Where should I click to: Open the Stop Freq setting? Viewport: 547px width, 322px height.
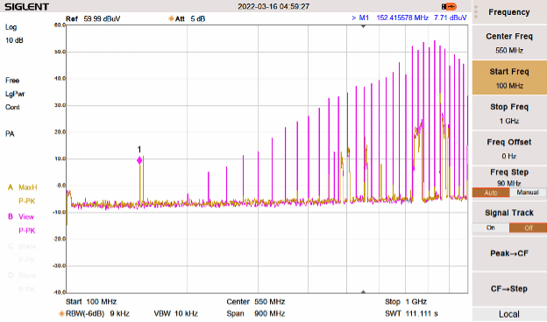coord(509,113)
